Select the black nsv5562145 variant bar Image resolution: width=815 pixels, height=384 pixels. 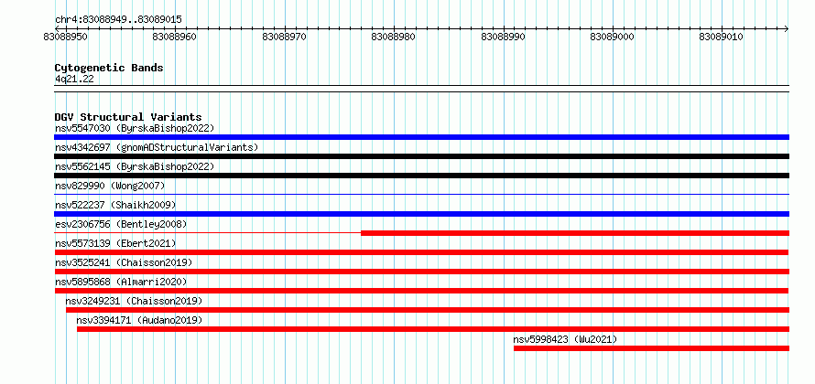[421, 176]
